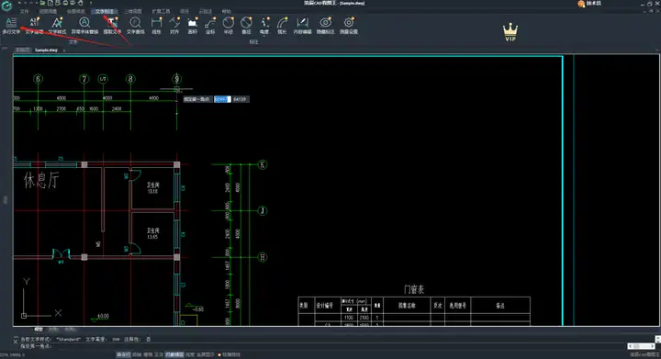Click the grid axis bubble labeled K

[x=263, y=164]
